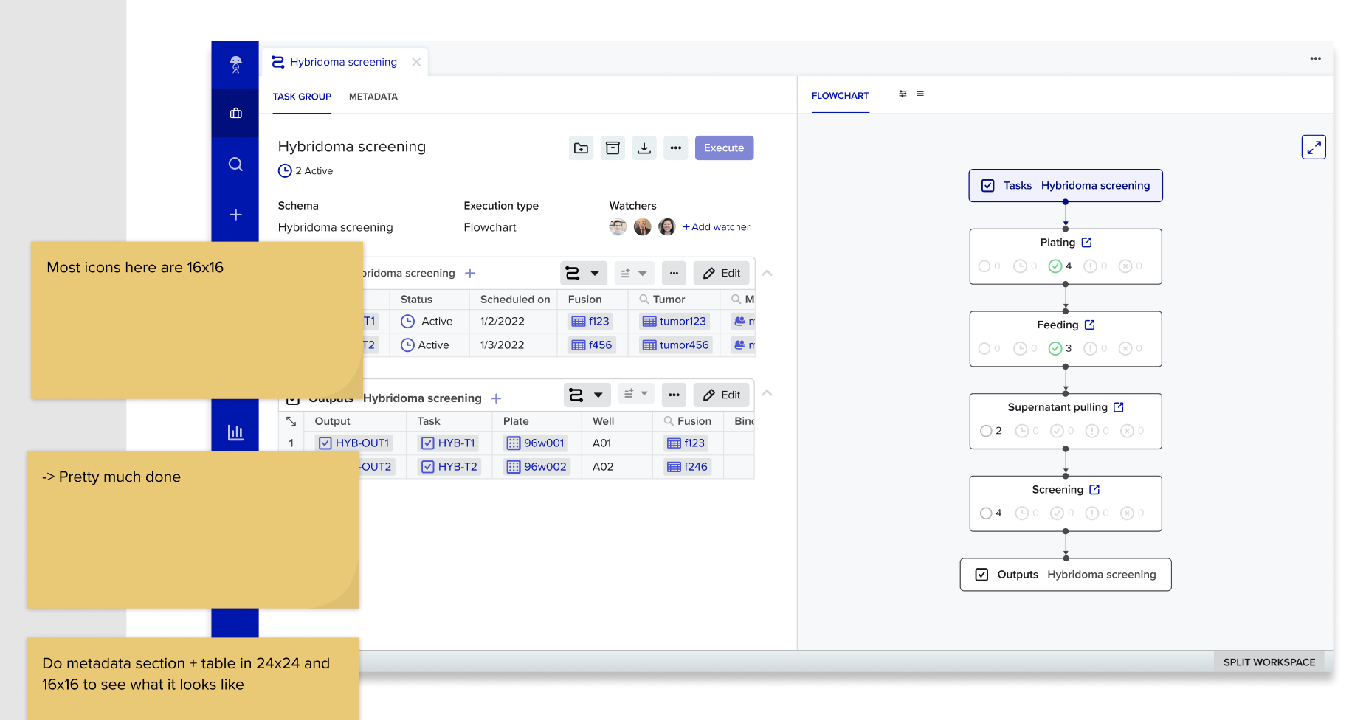Image resolution: width=1349 pixels, height=720 pixels.
Task: Collapse the Tasks table section chevron
Action: coord(767,273)
